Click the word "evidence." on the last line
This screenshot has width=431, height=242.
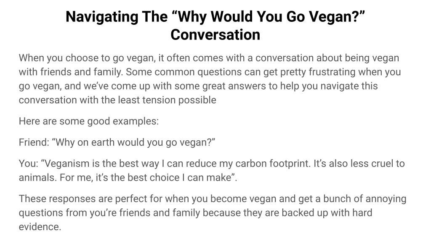pos(40,227)
